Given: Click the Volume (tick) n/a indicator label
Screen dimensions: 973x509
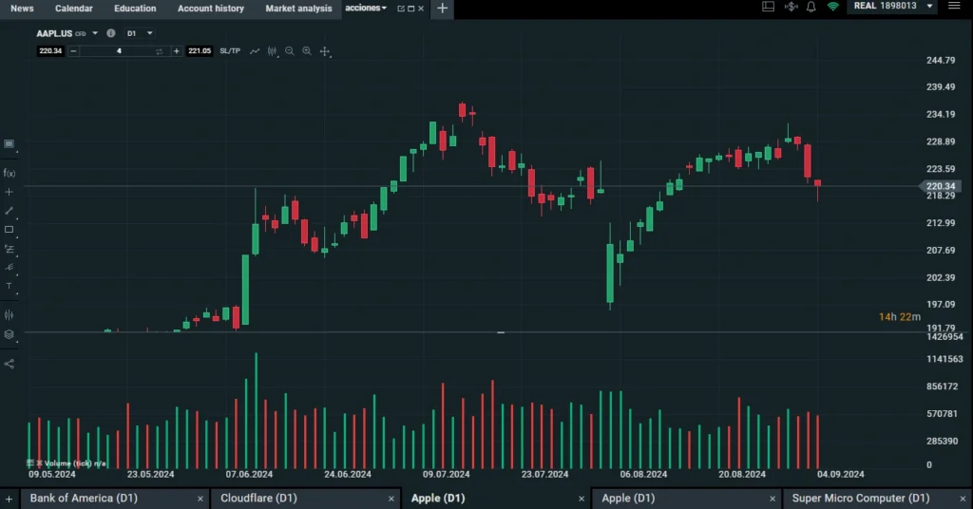Looking at the screenshot, I should click(x=74, y=463).
